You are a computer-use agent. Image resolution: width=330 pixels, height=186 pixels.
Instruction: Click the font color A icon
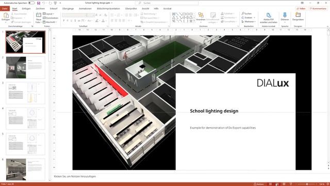click(x=103, y=21)
